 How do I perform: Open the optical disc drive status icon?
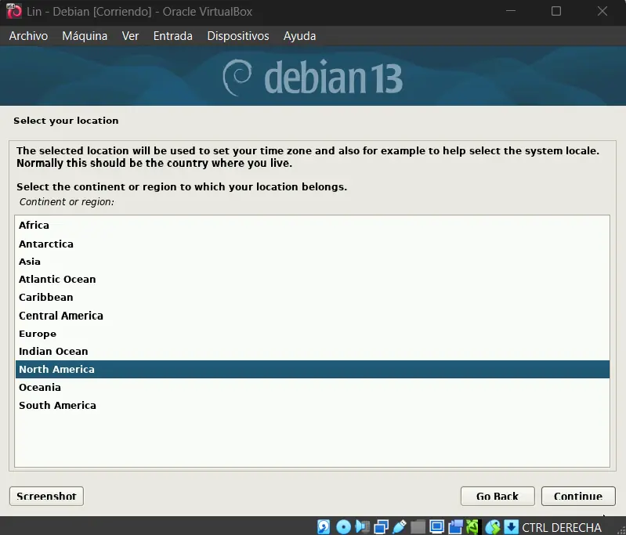343,526
